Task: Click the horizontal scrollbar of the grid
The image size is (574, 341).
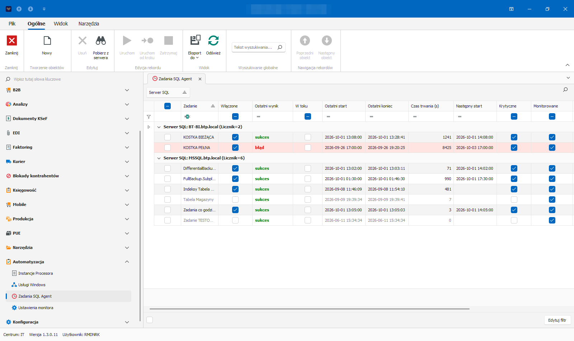Action: coord(309,309)
